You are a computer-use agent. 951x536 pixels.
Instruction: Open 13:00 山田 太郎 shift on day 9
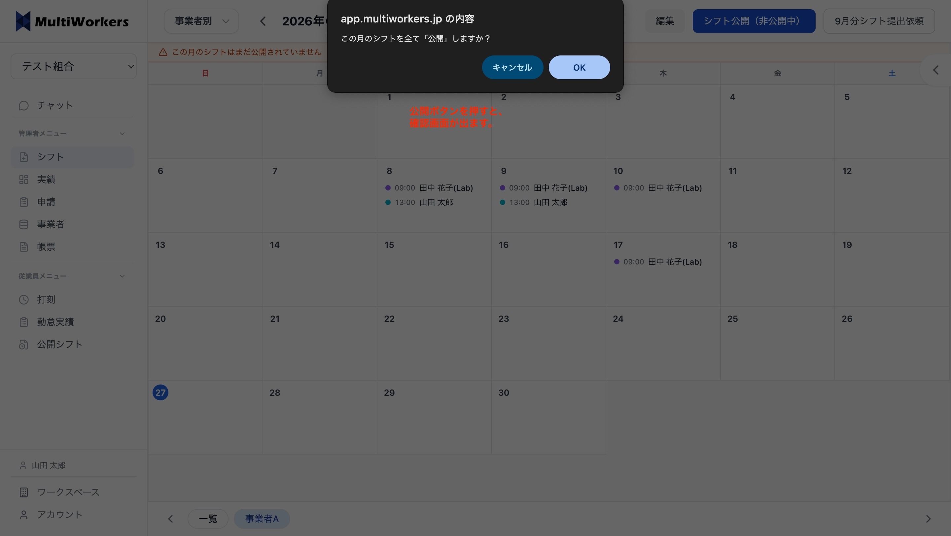pos(534,203)
